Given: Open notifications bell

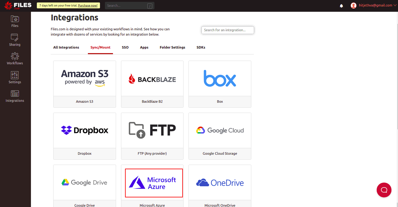Looking at the screenshot, I should [x=342, y=6].
